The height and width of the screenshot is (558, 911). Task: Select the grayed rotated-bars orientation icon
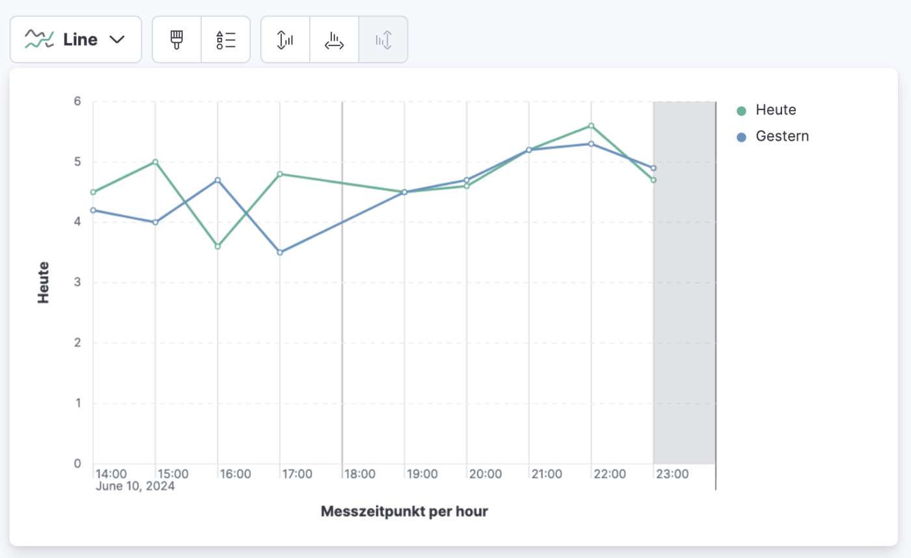[383, 39]
